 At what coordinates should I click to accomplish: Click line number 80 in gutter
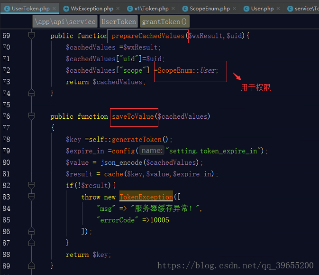coord(6,162)
